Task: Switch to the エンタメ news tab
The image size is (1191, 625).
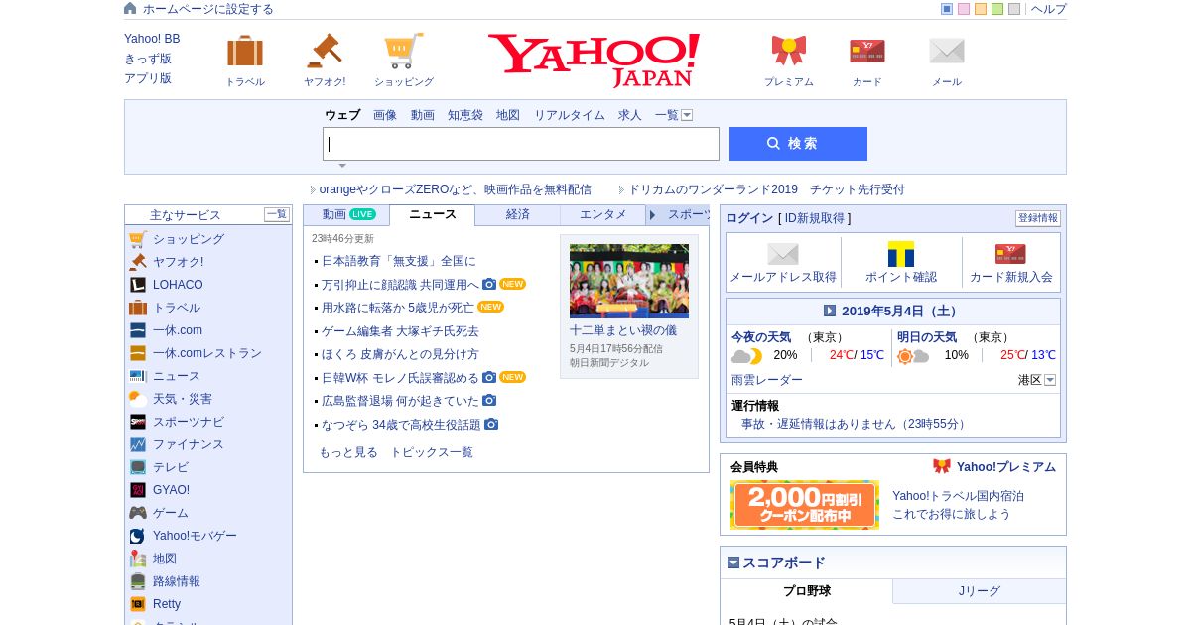Action: [603, 214]
